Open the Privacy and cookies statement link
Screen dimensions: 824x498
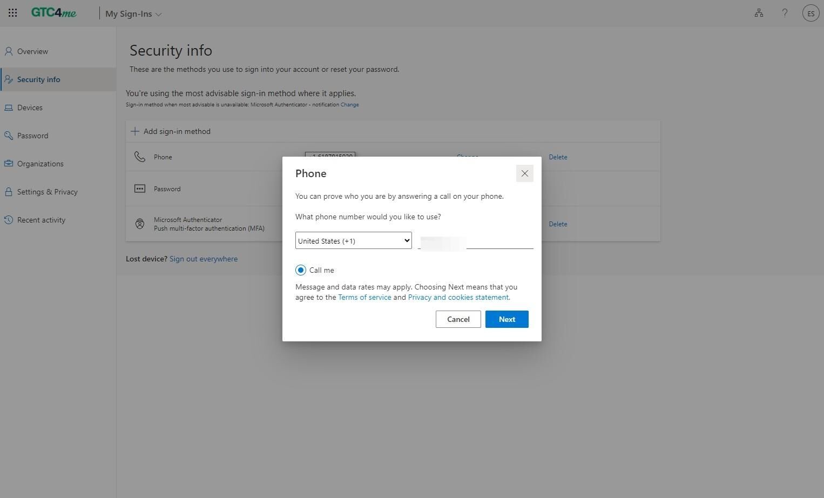coord(458,297)
